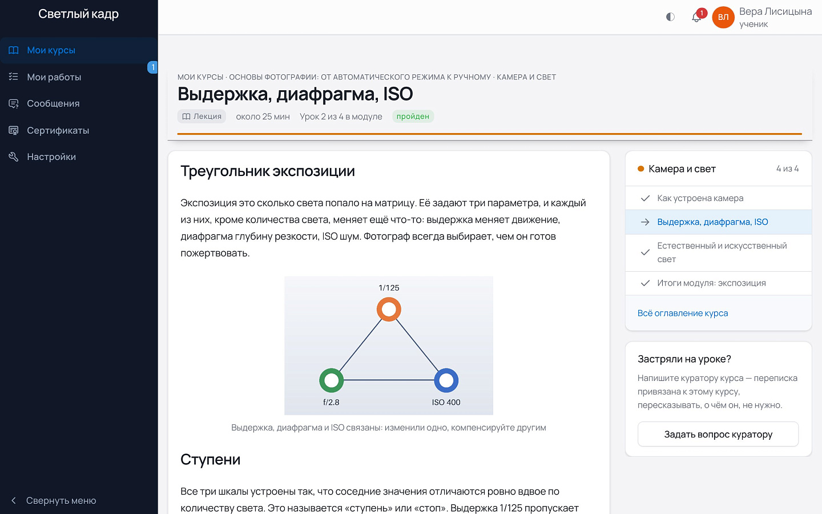Open the КАМЕРА И СВЕТ breadcrumb

[526, 77]
